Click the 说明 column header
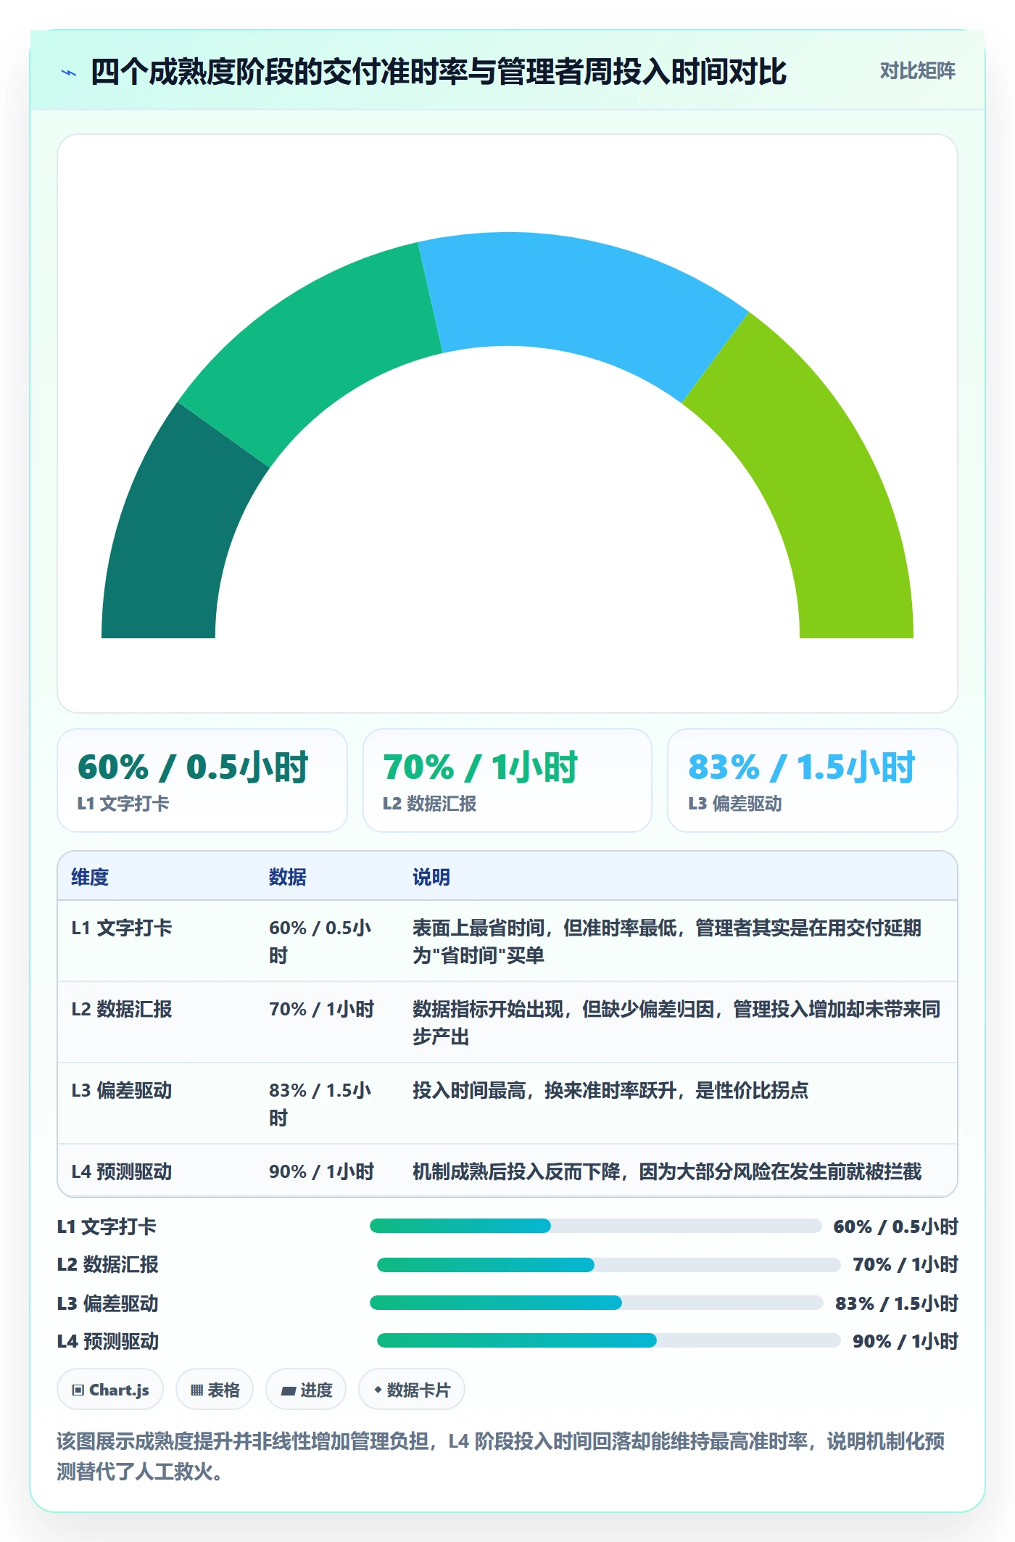Viewport: 1015px width, 1542px height. click(x=431, y=877)
